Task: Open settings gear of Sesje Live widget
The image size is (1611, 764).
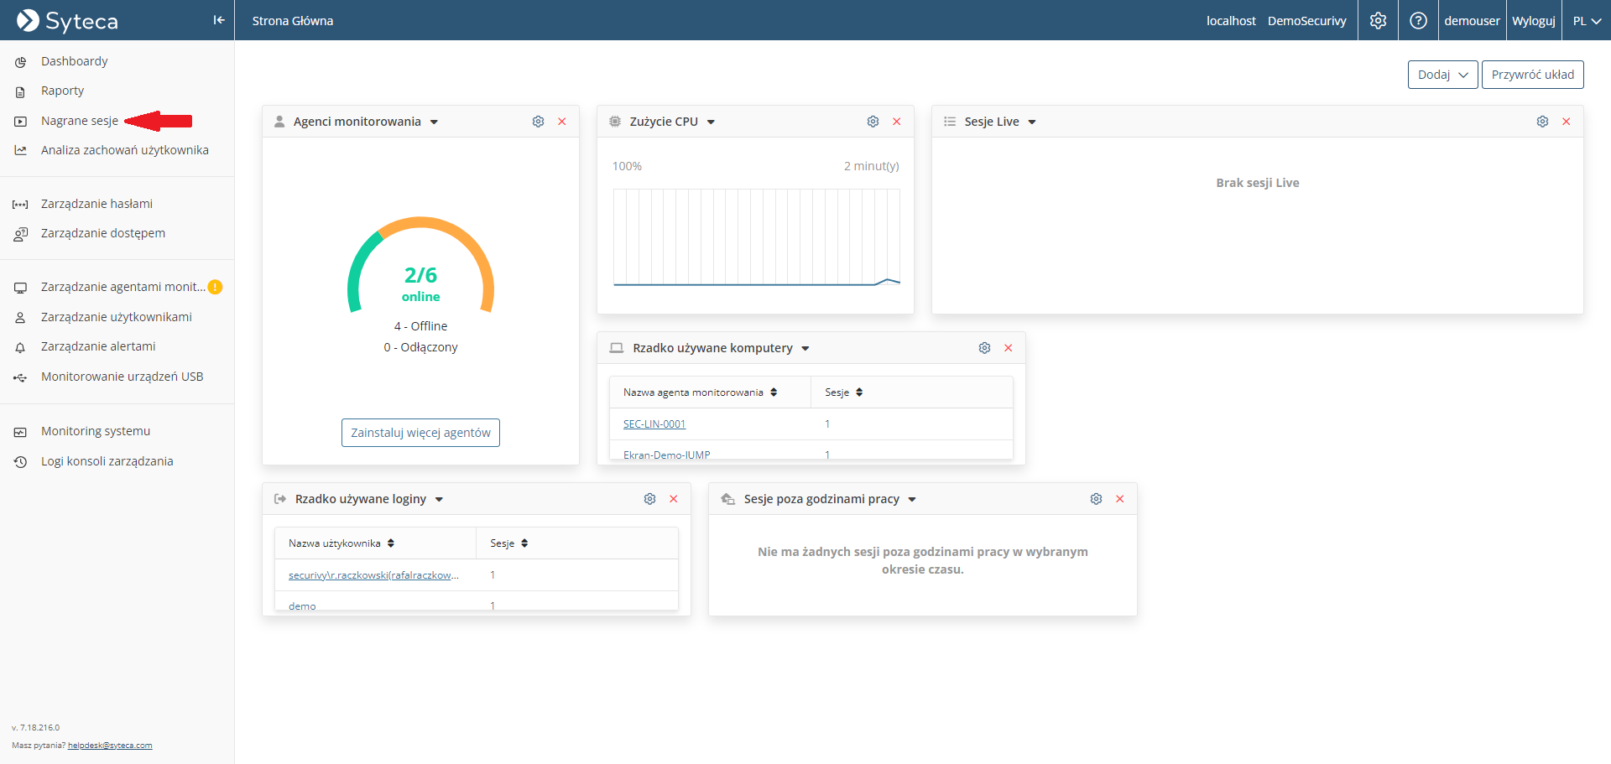Action: [x=1542, y=122]
